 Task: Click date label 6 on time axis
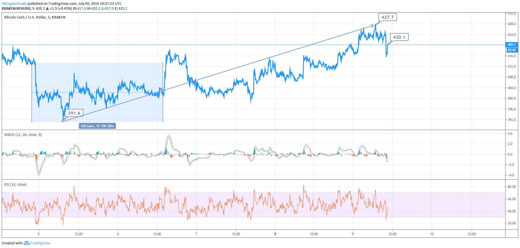[x=118, y=234]
